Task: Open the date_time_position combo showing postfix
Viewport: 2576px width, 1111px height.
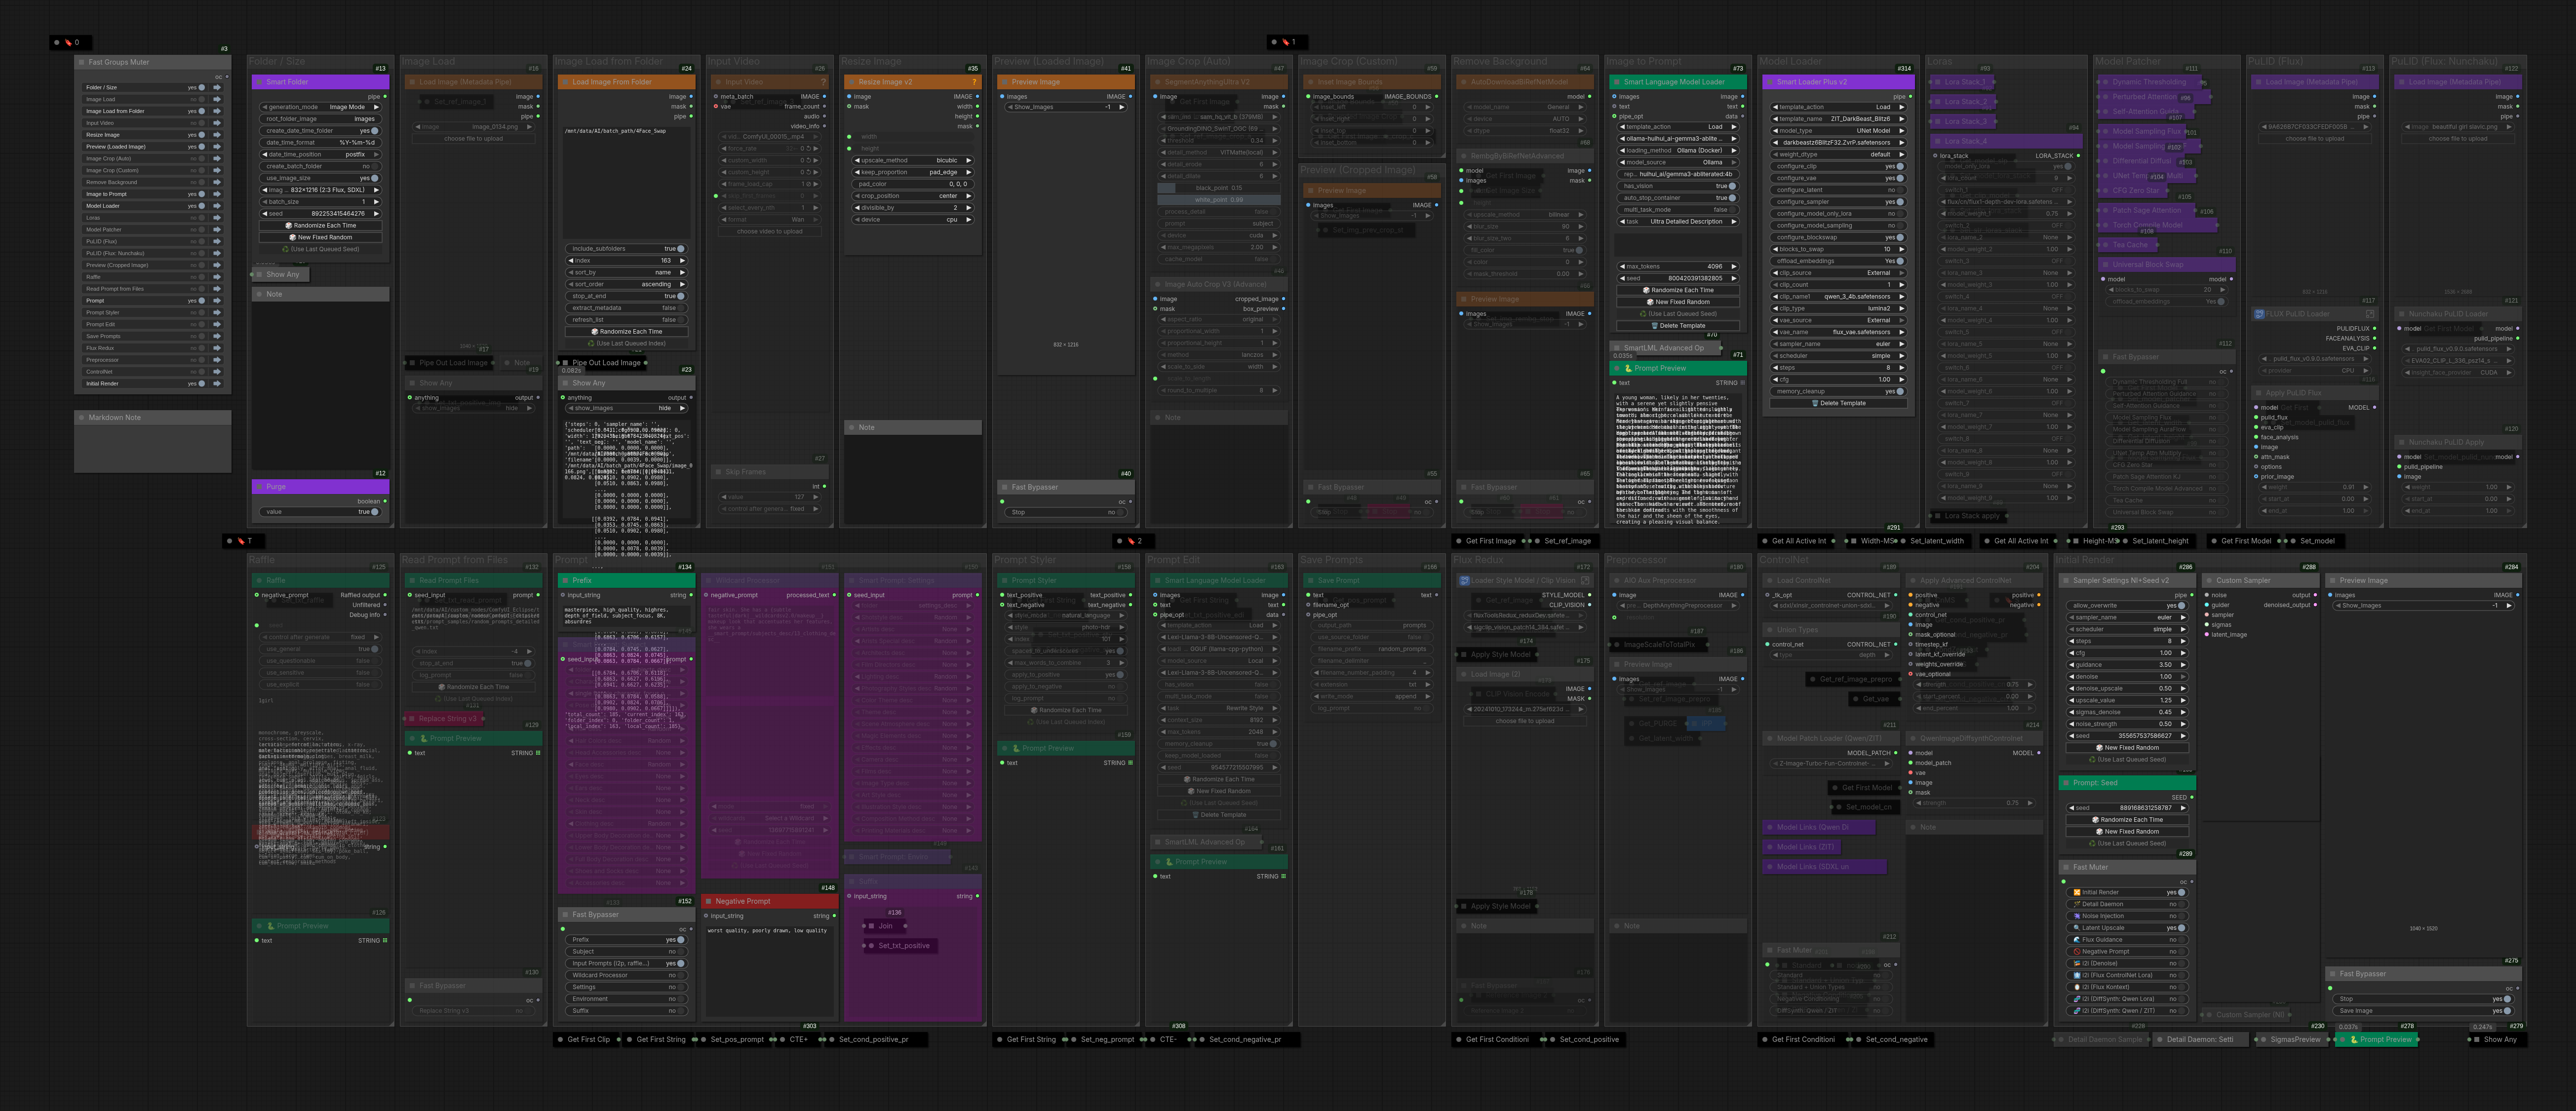Action: (x=320, y=154)
